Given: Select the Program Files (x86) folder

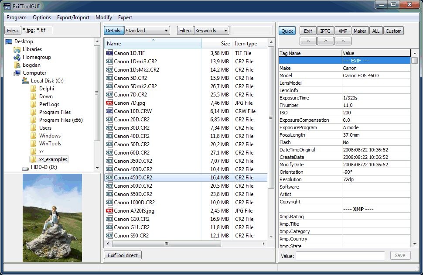Looking at the screenshot, I should tap(61, 120).
